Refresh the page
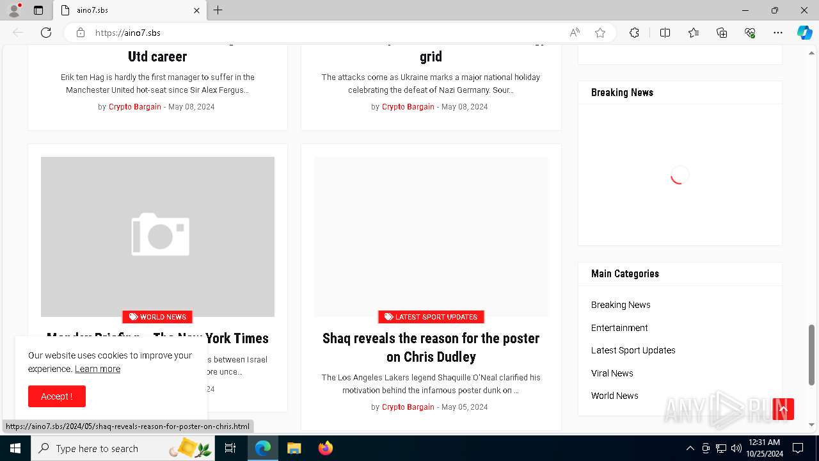 (46, 33)
